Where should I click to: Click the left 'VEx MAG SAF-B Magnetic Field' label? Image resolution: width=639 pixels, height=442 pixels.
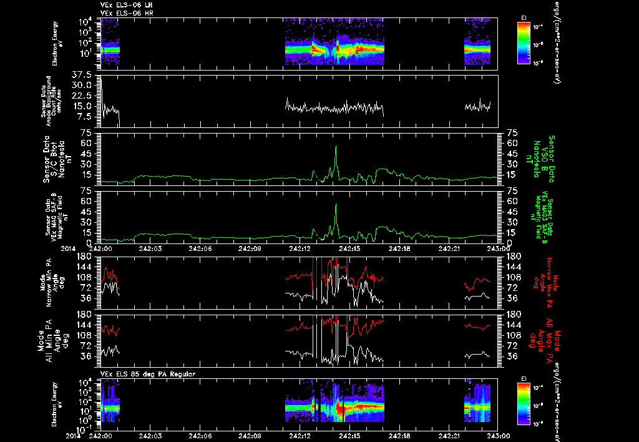pyautogui.click(x=57, y=217)
